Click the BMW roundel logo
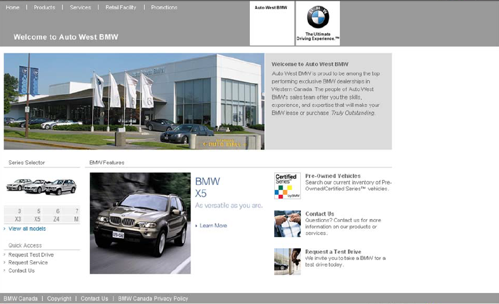Screen dimensions: 499x304 pyautogui.click(x=318, y=17)
